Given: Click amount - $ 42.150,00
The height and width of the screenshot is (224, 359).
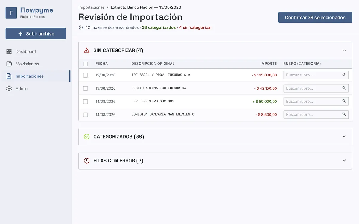Looking at the screenshot, I should click(266, 88).
